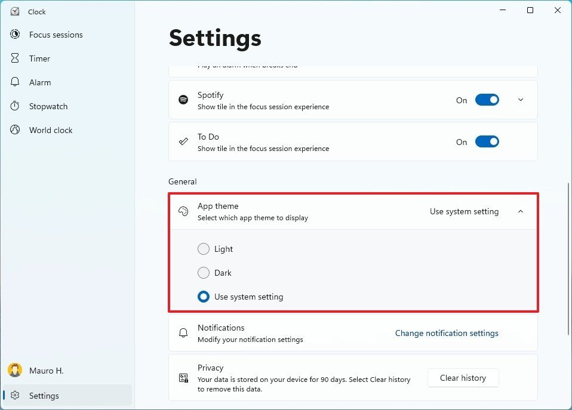Screen dimensions: 572x410
Task: Select Clock at top of sidebar
Action: click(36, 11)
